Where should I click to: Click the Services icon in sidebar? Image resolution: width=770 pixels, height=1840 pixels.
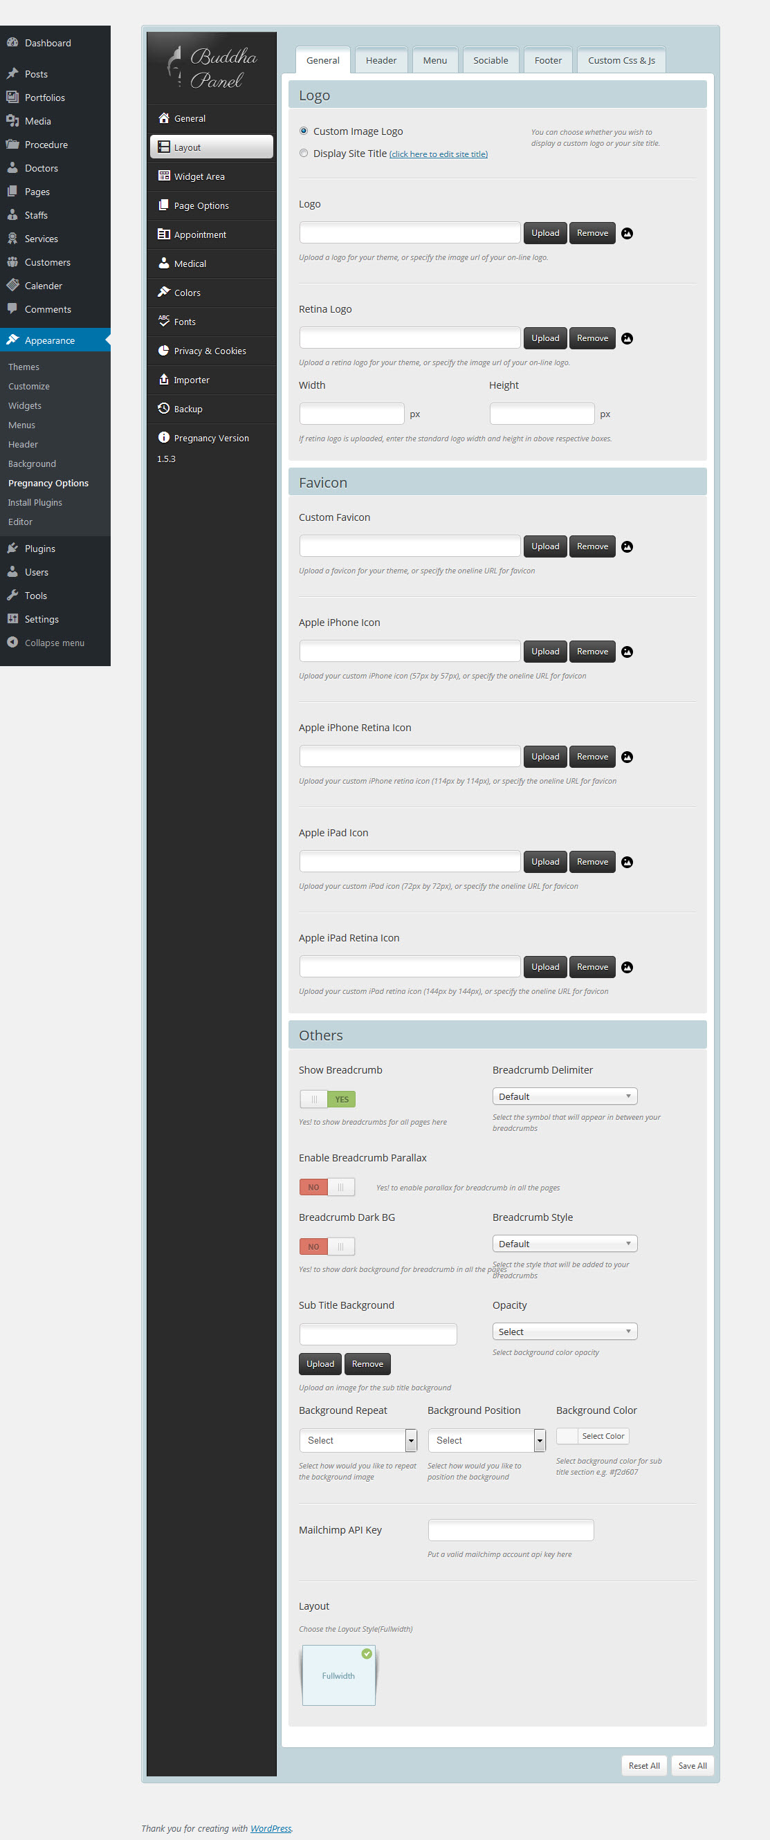[x=12, y=239]
